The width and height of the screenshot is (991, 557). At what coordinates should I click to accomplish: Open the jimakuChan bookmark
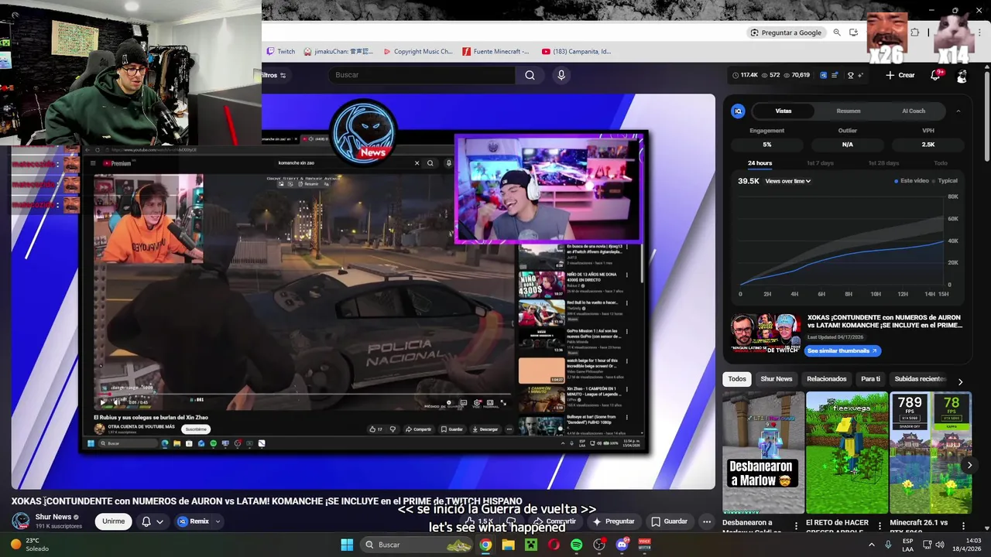[x=338, y=52]
